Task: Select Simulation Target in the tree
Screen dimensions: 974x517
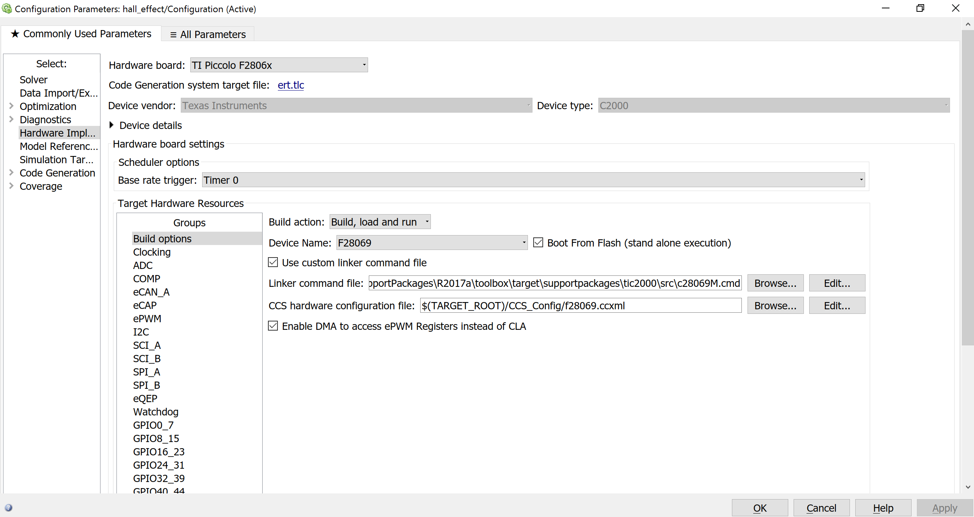Action: (x=56, y=159)
